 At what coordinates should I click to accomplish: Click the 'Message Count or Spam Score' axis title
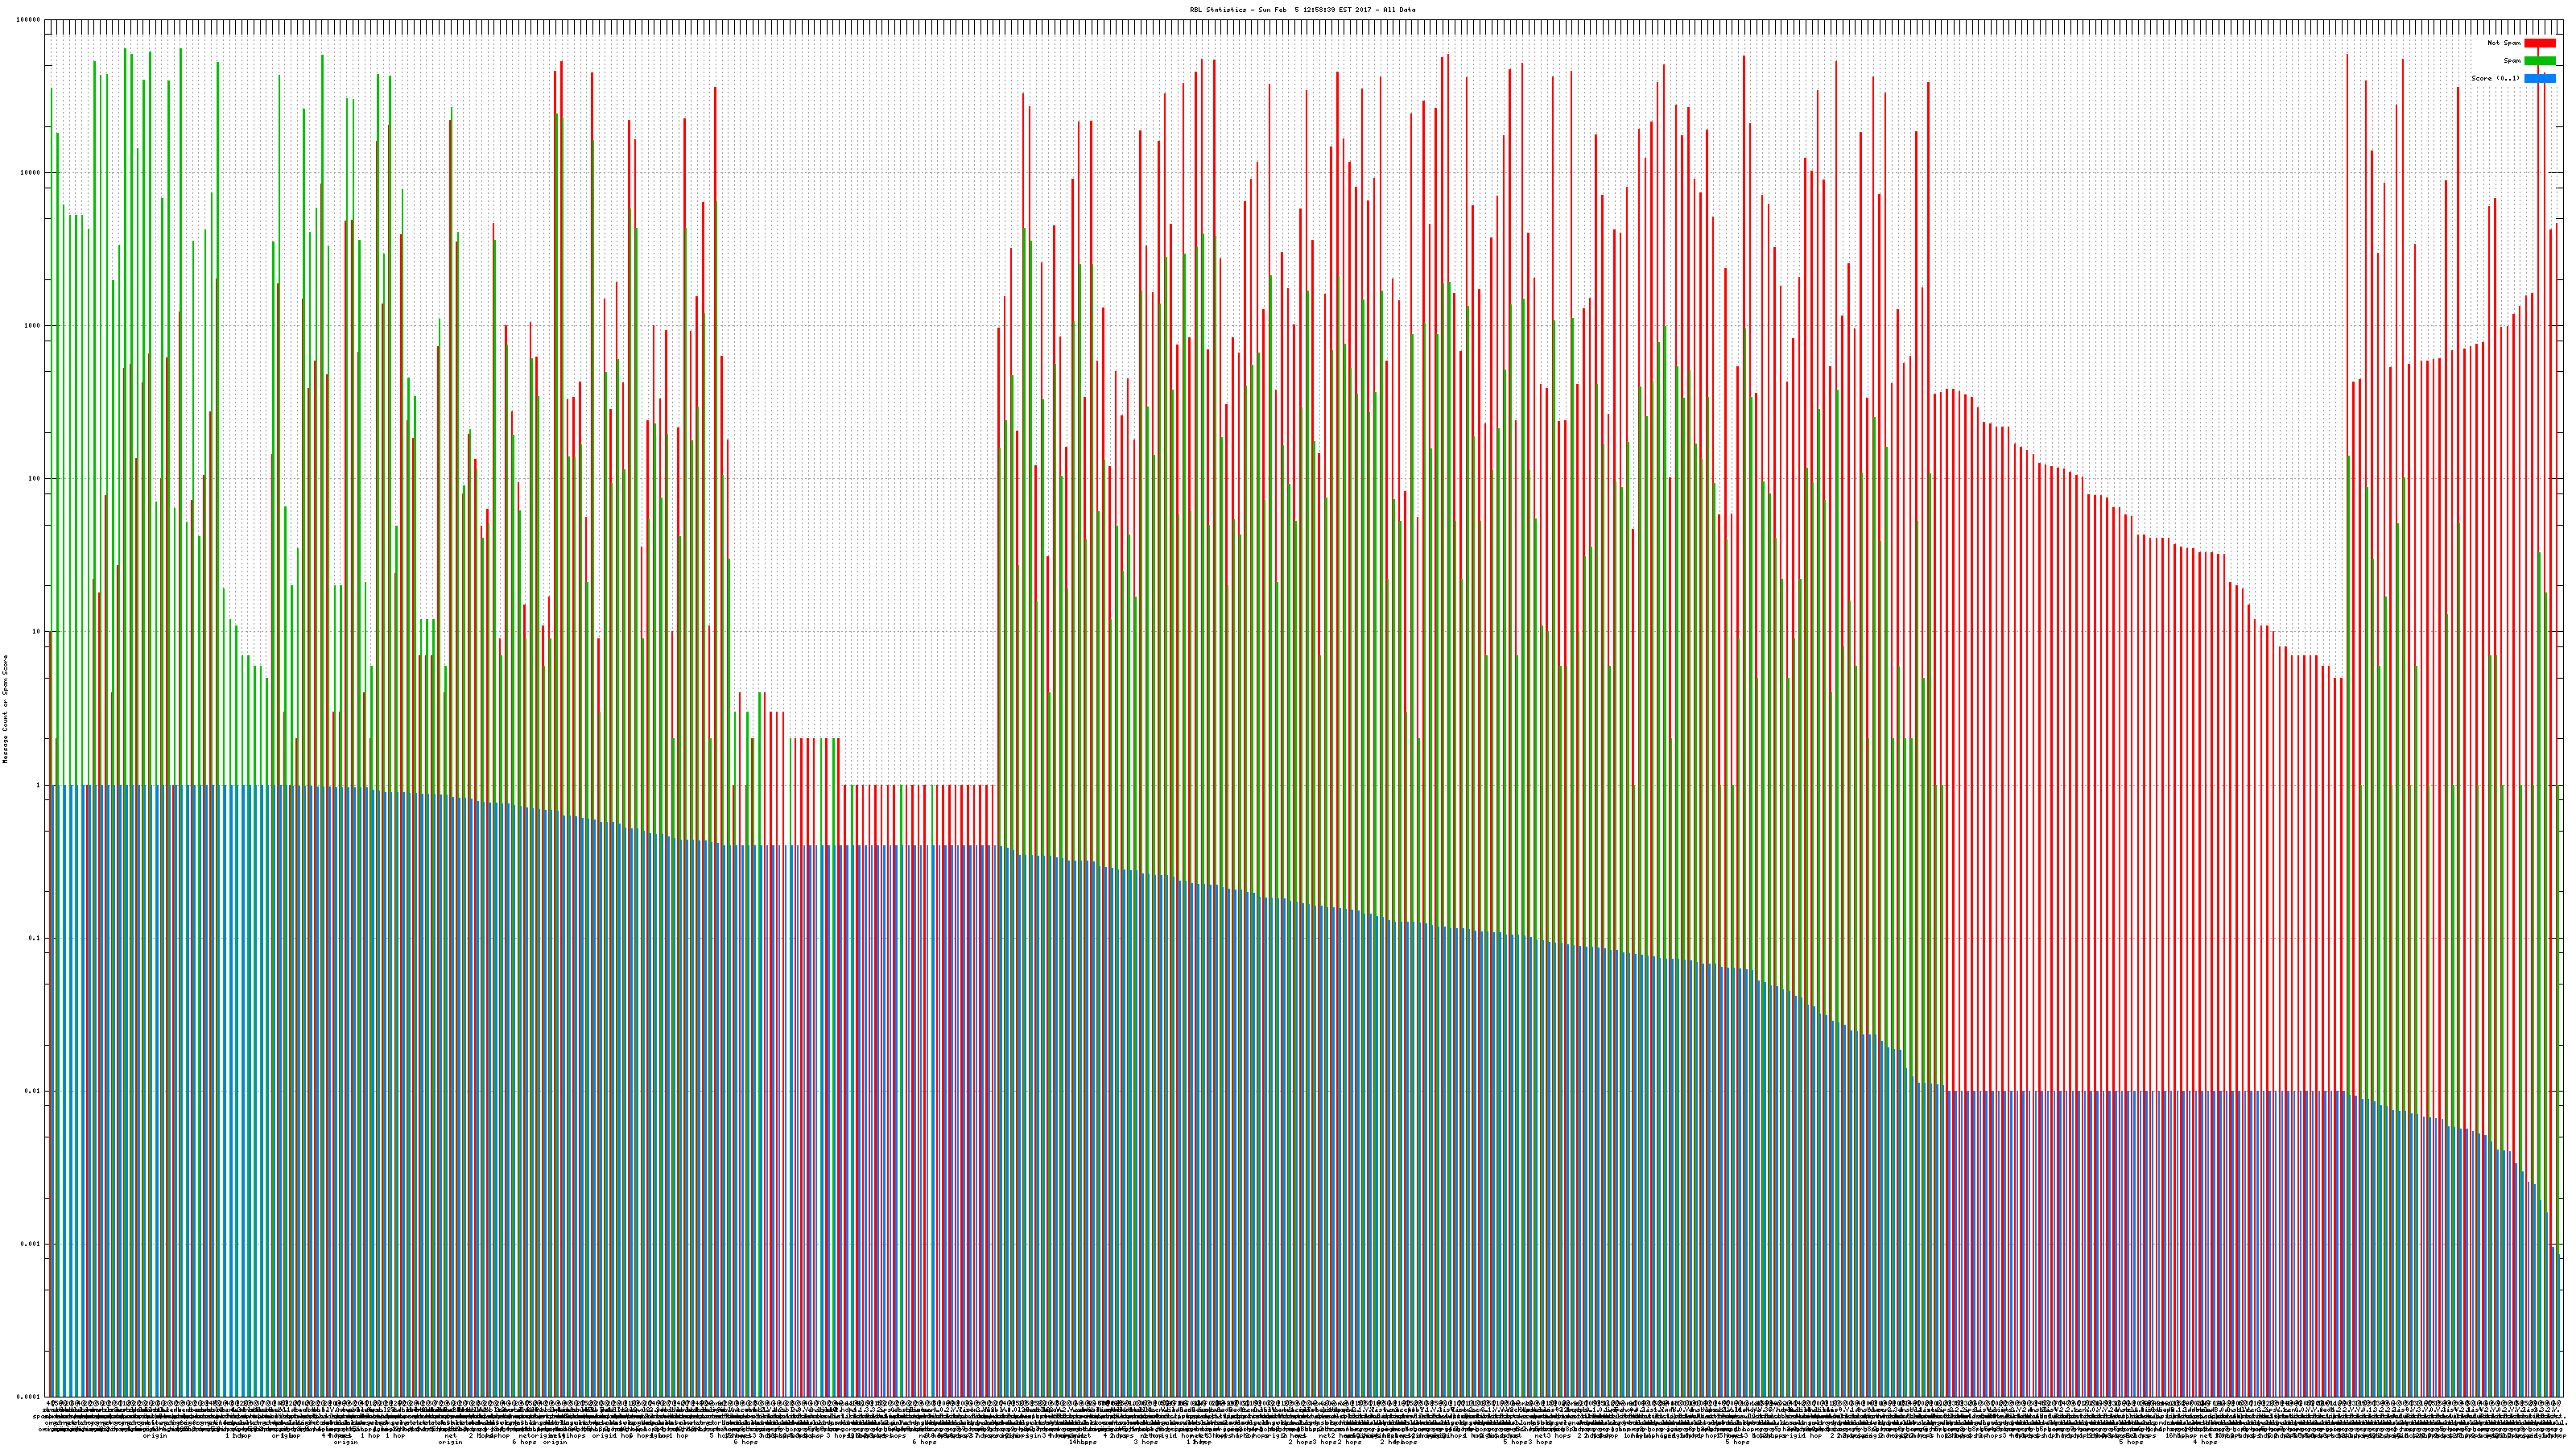(5, 709)
